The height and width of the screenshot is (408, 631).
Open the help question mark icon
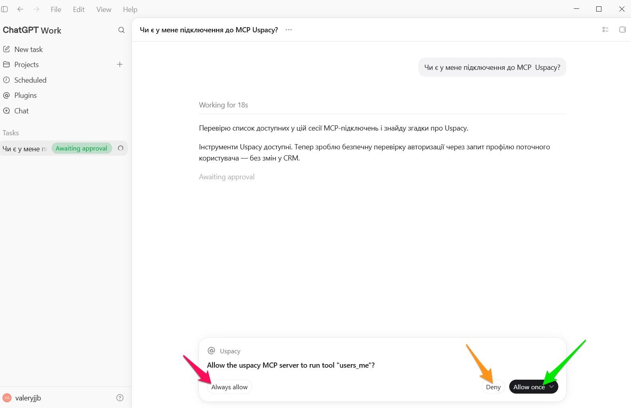(x=120, y=398)
